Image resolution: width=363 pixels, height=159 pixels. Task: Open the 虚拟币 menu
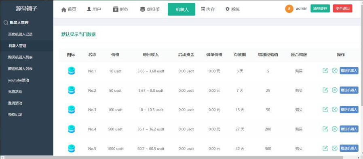pyautogui.click(x=150, y=9)
